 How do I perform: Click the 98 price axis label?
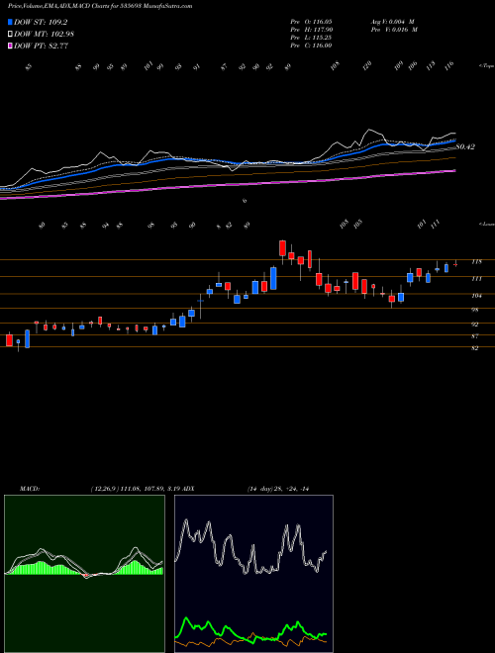pyautogui.click(x=475, y=311)
